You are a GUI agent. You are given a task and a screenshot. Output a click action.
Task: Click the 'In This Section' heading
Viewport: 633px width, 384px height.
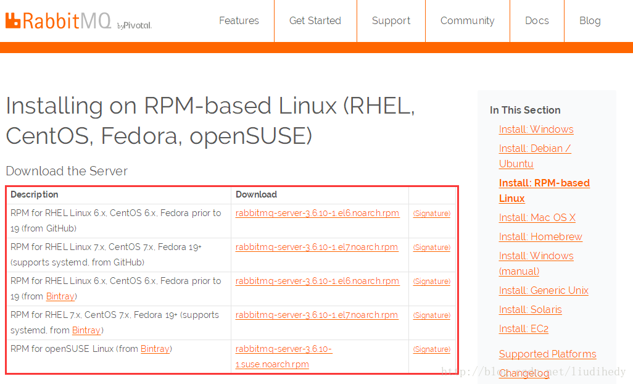525,111
